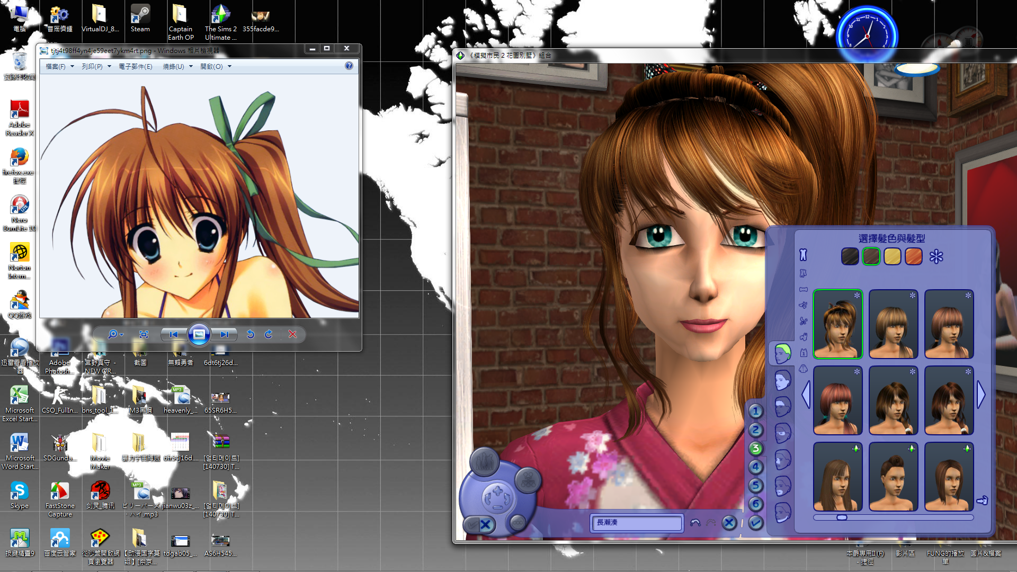The image size is (1017, 572).
Task: Go to previous page of hairstyles
Action: pos(806,395)
